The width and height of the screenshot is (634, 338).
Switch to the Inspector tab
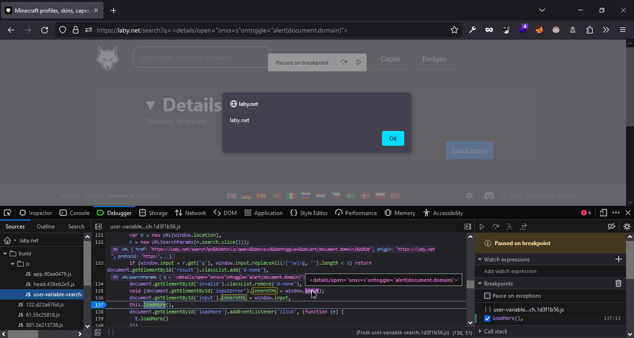click(x=36, y=213)
